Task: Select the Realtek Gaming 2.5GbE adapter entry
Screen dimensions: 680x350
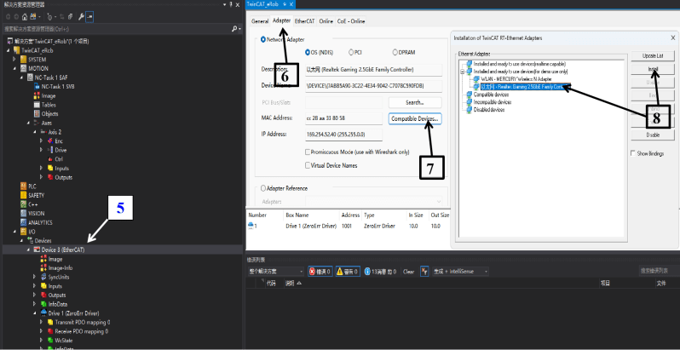Action: [525, 87]
